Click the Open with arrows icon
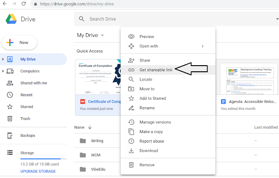 (131, 46)
